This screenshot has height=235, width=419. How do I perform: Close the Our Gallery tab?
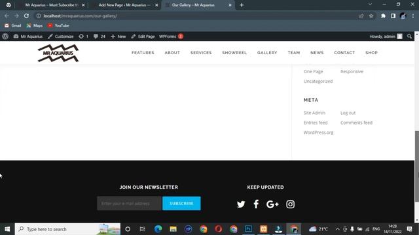[x=230, y=5]
